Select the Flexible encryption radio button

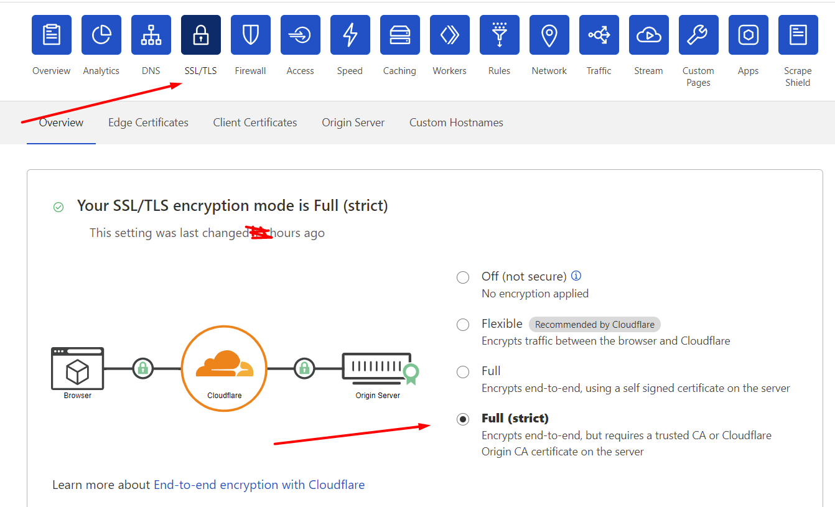coord(463,325)
